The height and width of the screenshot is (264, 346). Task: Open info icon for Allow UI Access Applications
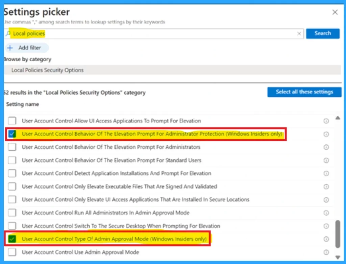click(326, 121)
